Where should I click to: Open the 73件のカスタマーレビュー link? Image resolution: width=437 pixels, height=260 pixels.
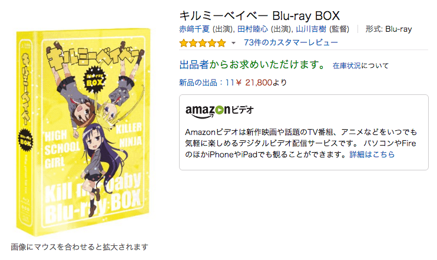click(x=291, y=42)
